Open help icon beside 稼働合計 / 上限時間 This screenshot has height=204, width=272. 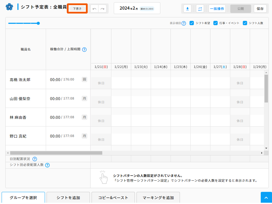click(84, 49)
